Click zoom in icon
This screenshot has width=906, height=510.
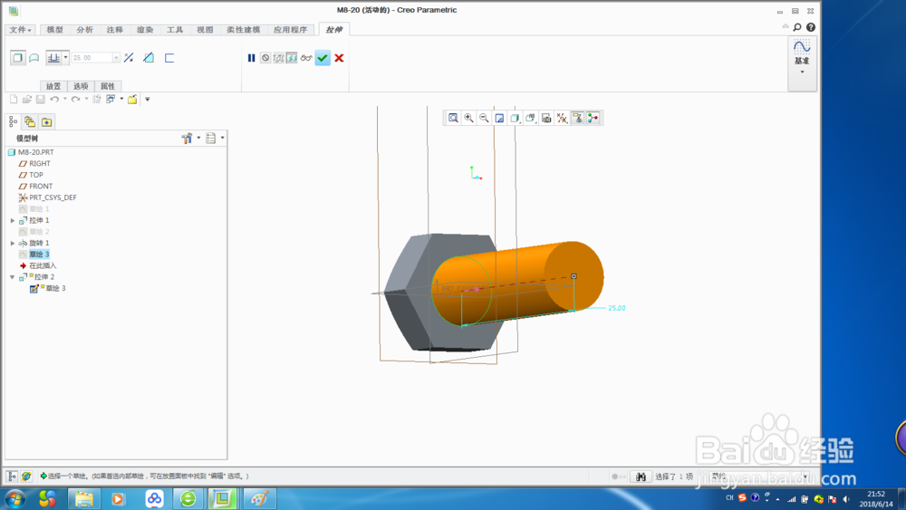click(x=468, y=118)
